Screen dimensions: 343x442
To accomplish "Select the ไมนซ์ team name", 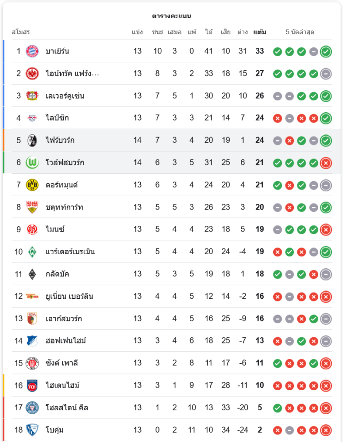I will pyautogui.click(x=55, y=229).
